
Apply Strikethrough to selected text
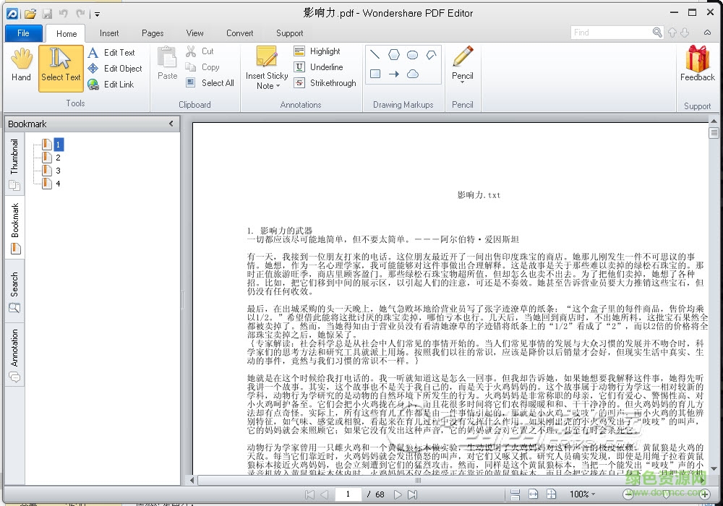tap(325, 83)
